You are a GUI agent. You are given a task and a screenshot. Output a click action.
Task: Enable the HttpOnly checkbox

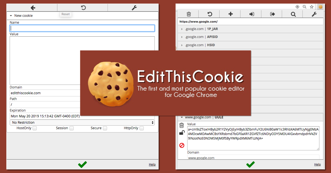click(142, 128)
